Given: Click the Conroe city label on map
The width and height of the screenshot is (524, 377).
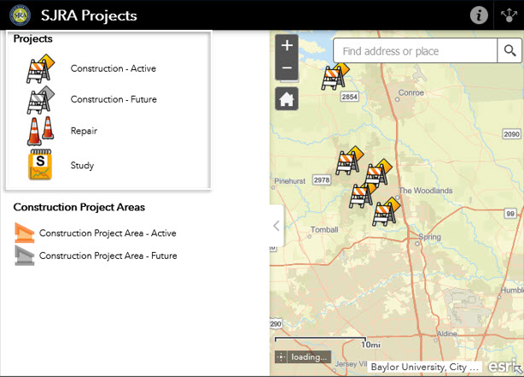Looking at the screenshot, I should (x=411, y=92).
